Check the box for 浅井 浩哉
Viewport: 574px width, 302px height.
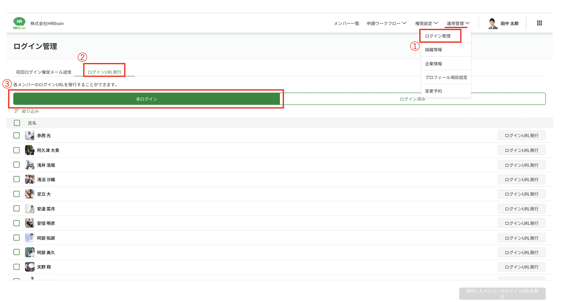point(16,165)
